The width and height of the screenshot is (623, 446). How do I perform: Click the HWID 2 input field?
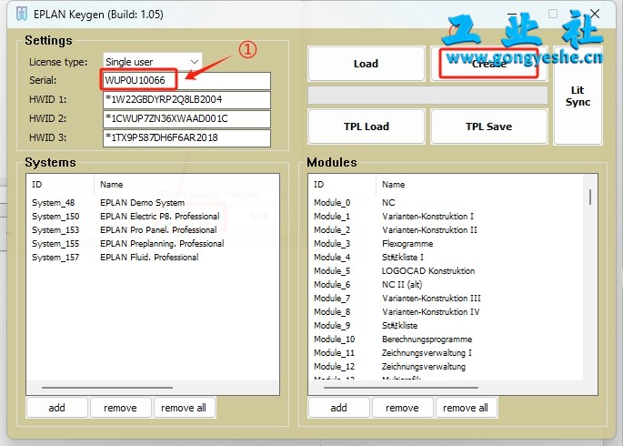click(x=186, y=119)
